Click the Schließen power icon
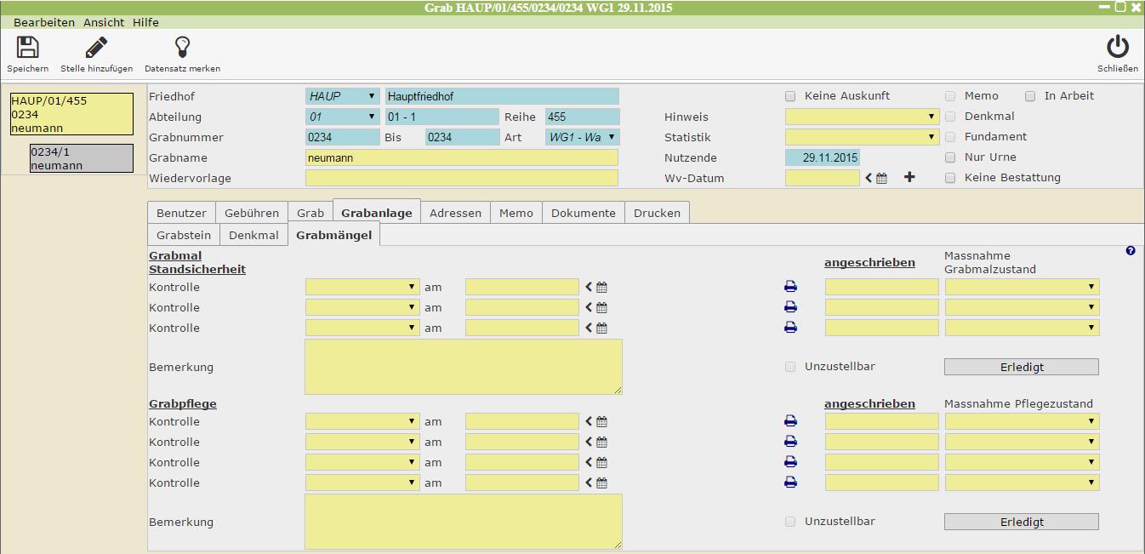The image size is (1145, 554). click(x=1117, y=48)
